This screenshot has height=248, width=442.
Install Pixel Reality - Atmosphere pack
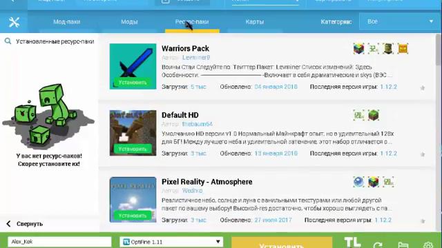[x=133, y=216]
